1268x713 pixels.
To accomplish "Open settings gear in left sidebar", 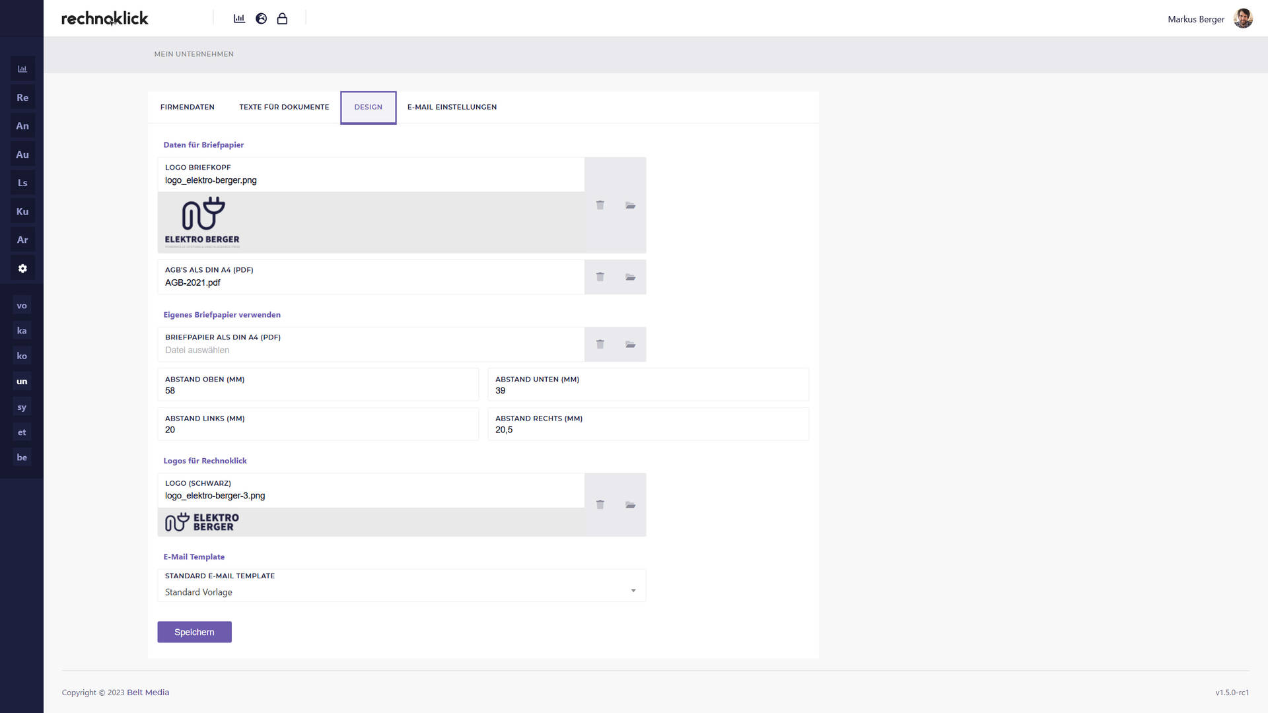I will tap(22, 269).
